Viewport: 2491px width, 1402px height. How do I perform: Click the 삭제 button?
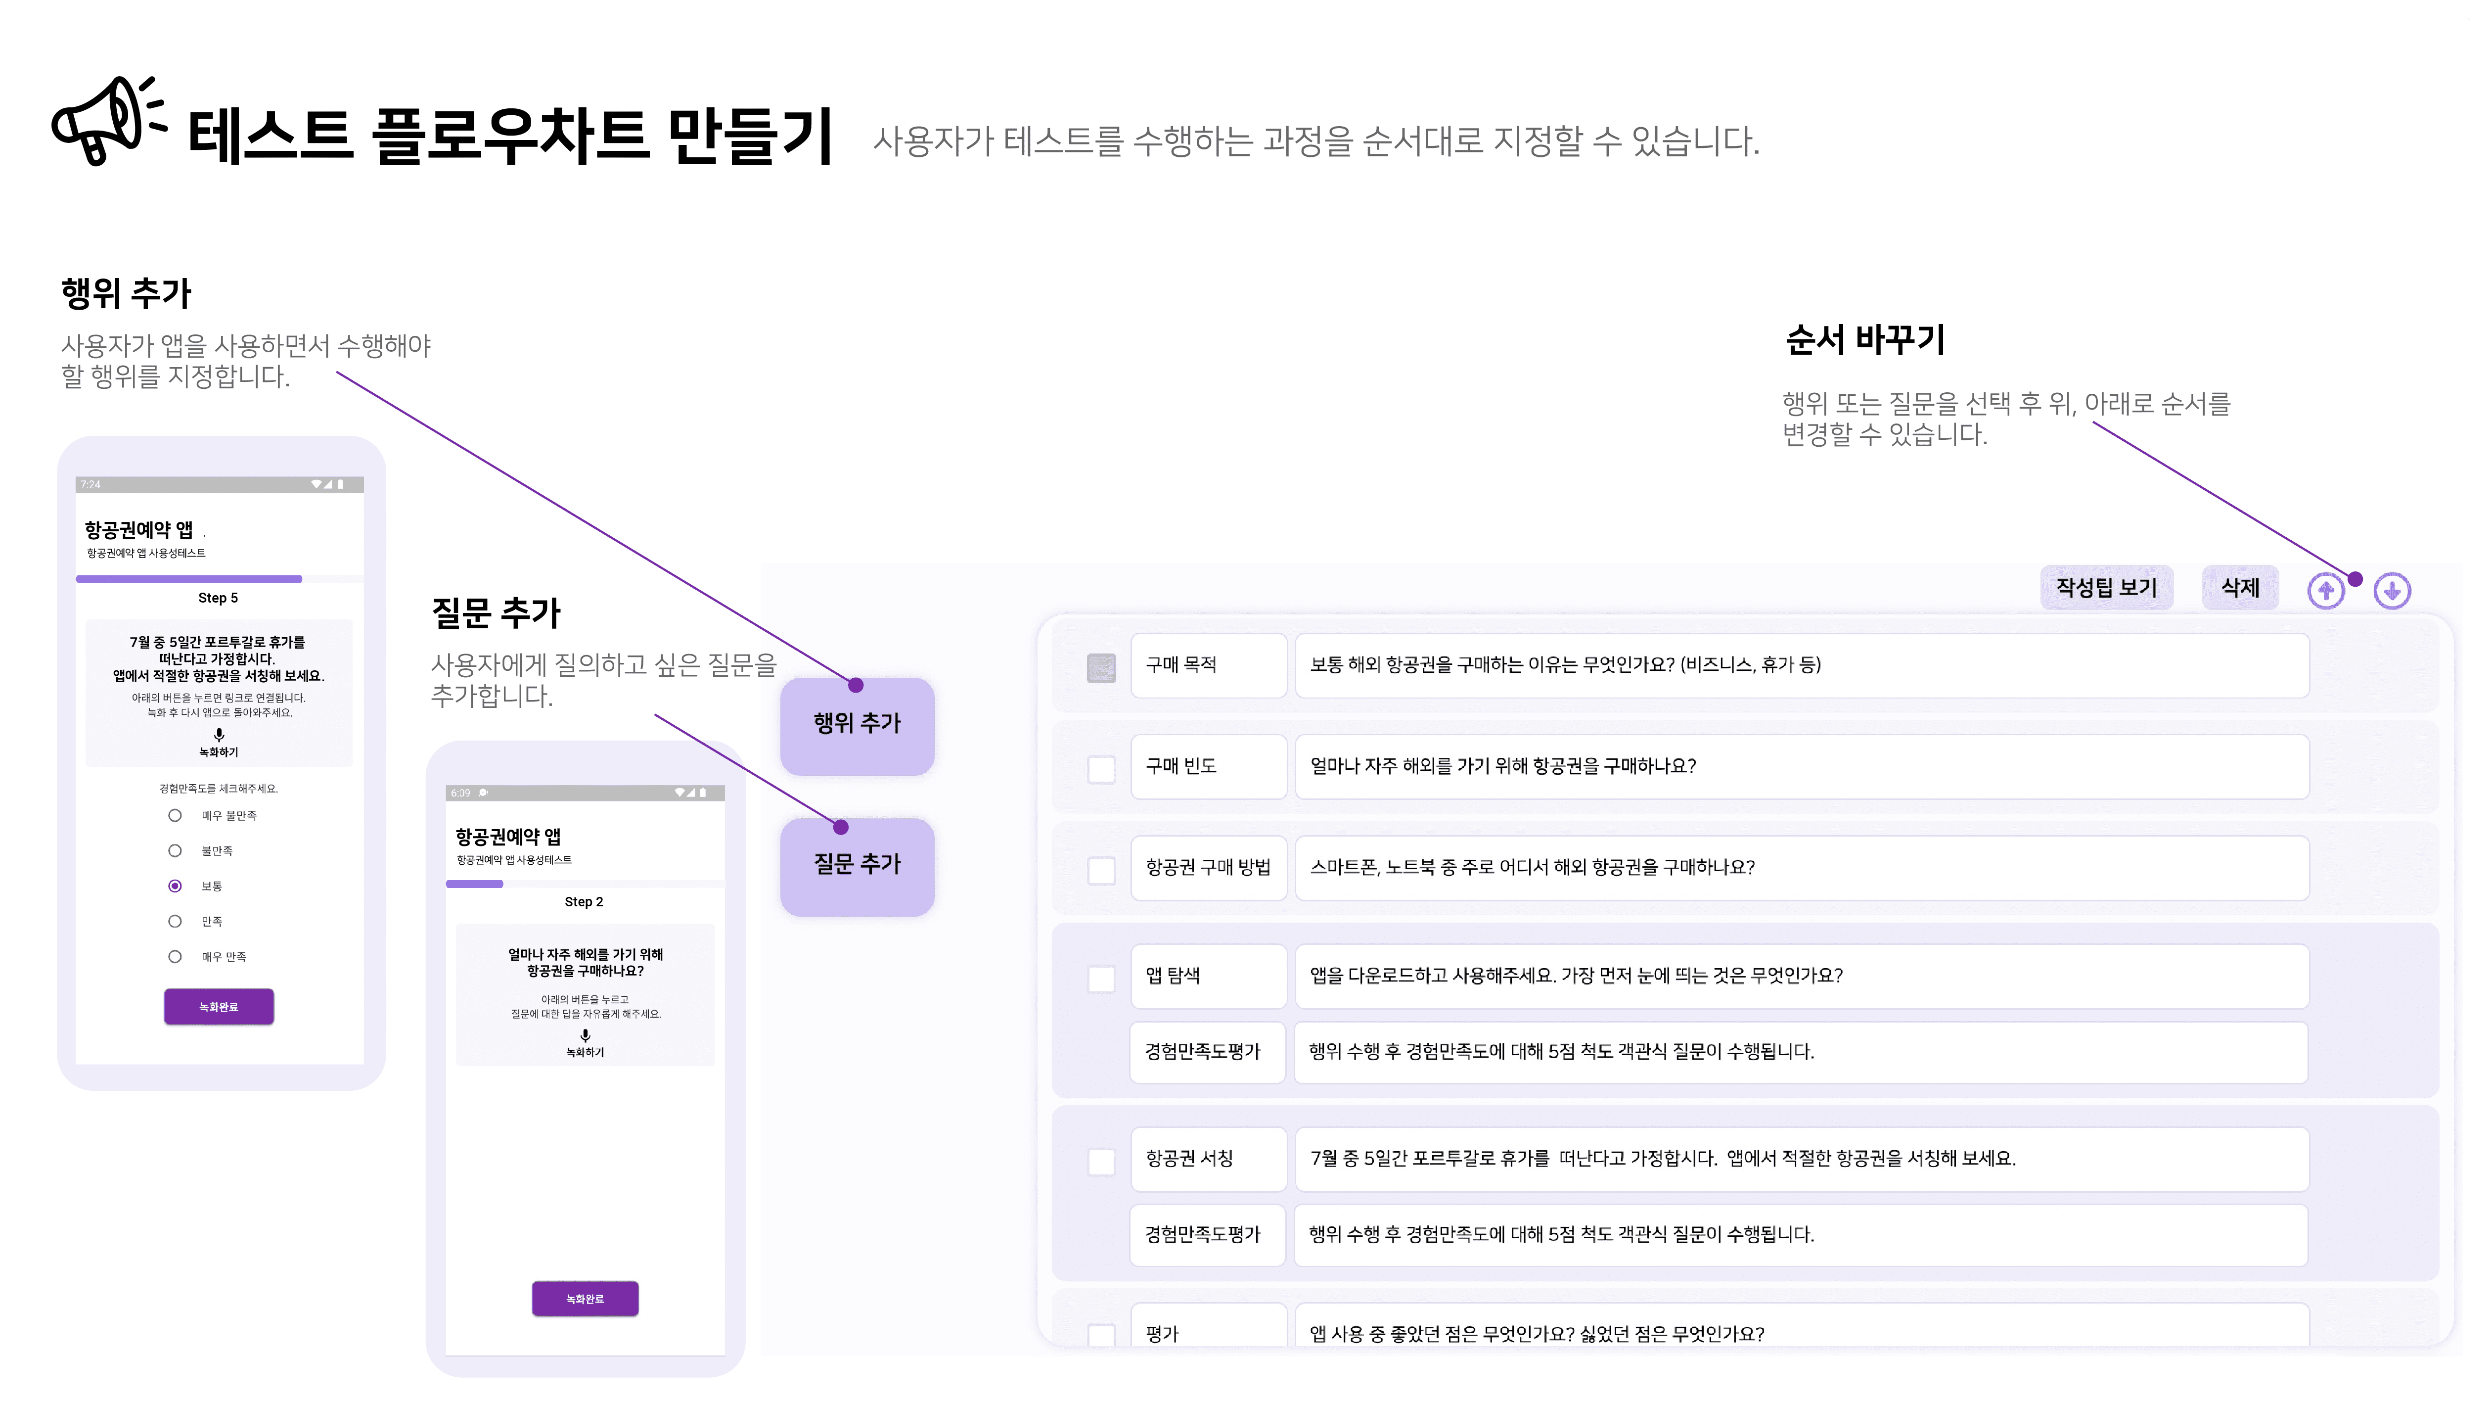click(2240, 587)
